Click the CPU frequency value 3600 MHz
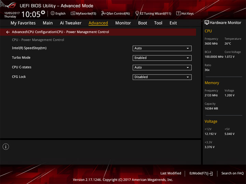Image resolution: width=246 pixels, height=184 pixels. pyautogui.click(x=211, y=44)
